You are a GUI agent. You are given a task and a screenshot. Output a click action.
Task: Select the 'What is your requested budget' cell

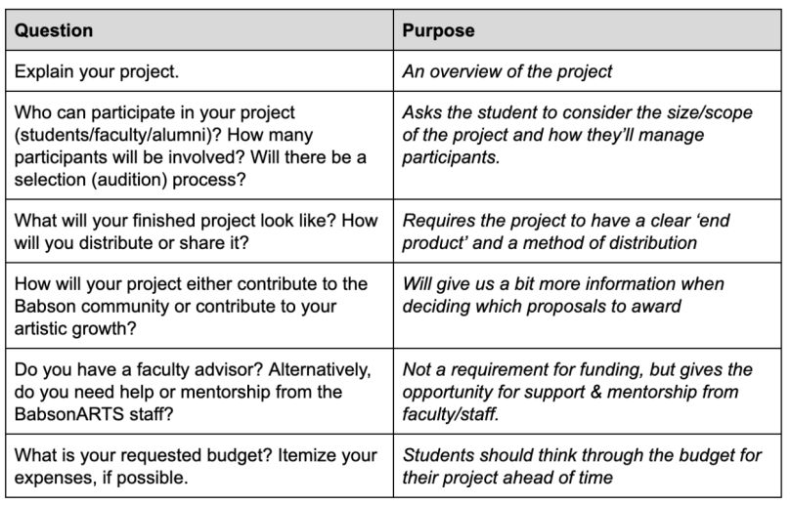[199, 466]
